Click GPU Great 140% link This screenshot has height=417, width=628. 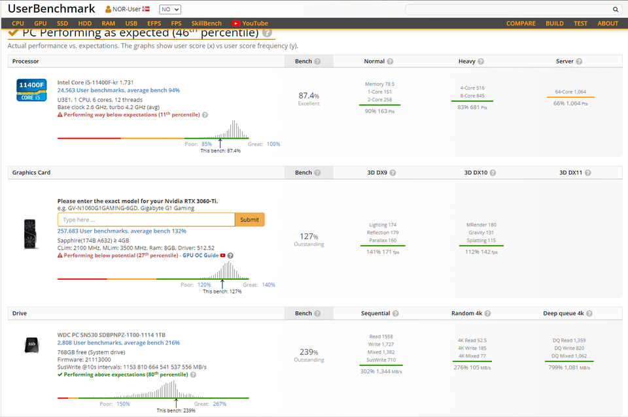(x=268, y=285)
